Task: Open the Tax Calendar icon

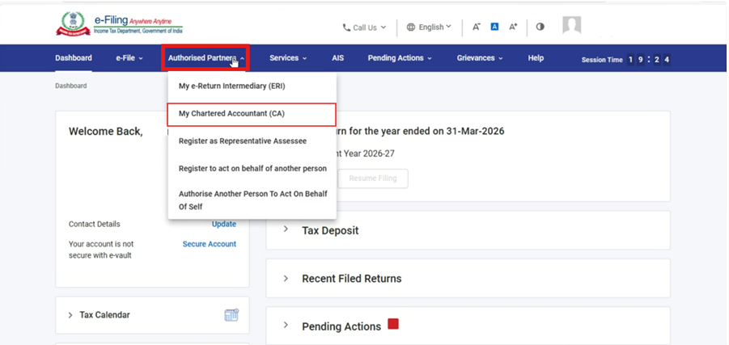Action: (x=231, y=315)
